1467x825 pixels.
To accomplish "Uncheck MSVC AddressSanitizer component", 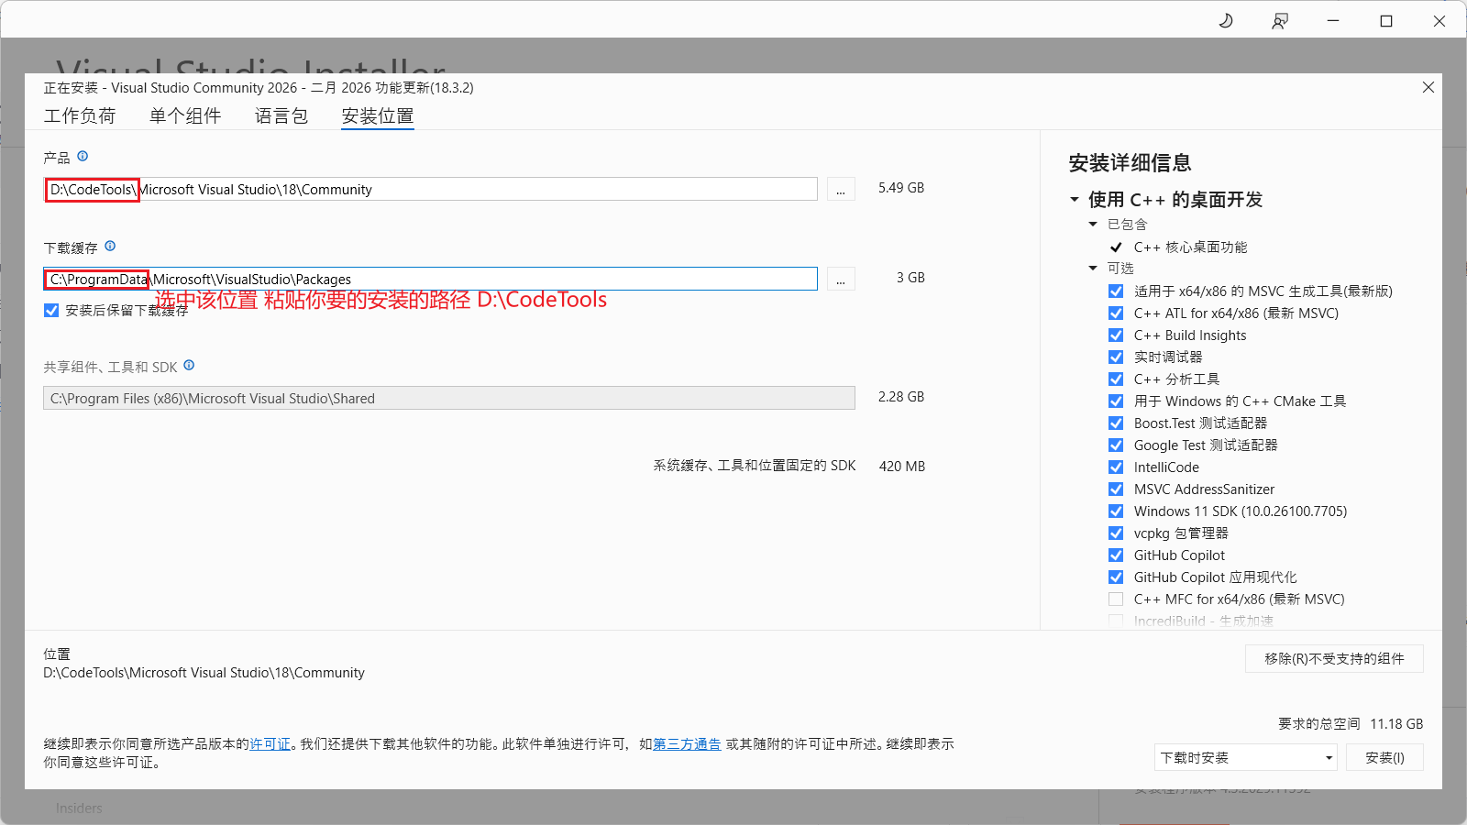I will pos(1116,489).
